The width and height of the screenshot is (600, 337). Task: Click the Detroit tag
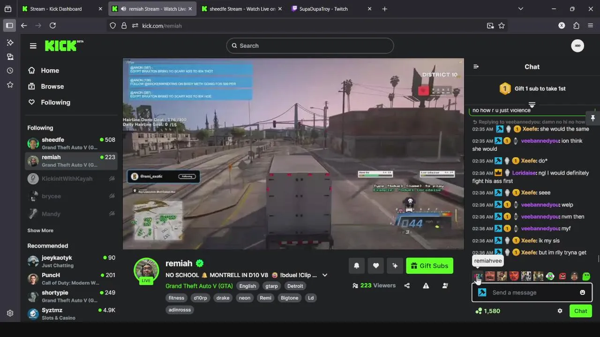[295, 286]
